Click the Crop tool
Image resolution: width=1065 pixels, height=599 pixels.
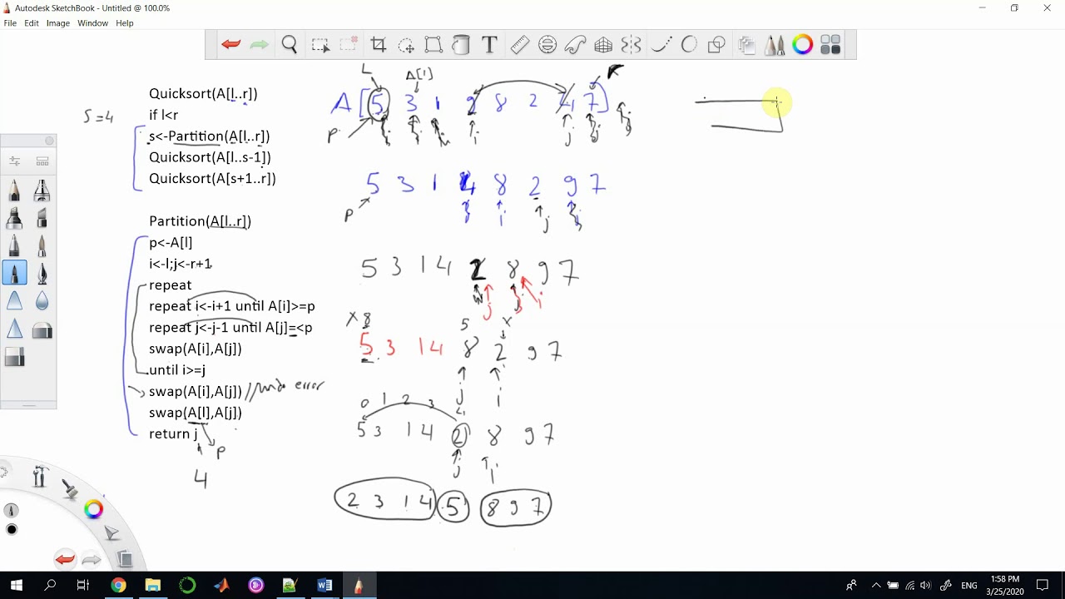[x=379, y=45]
